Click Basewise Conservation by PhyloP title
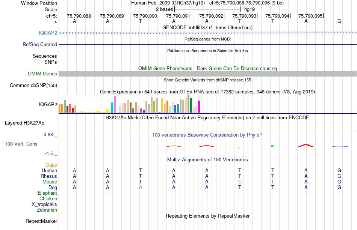The width and height of the screenshot is (357, 230). tap(207, 135)
